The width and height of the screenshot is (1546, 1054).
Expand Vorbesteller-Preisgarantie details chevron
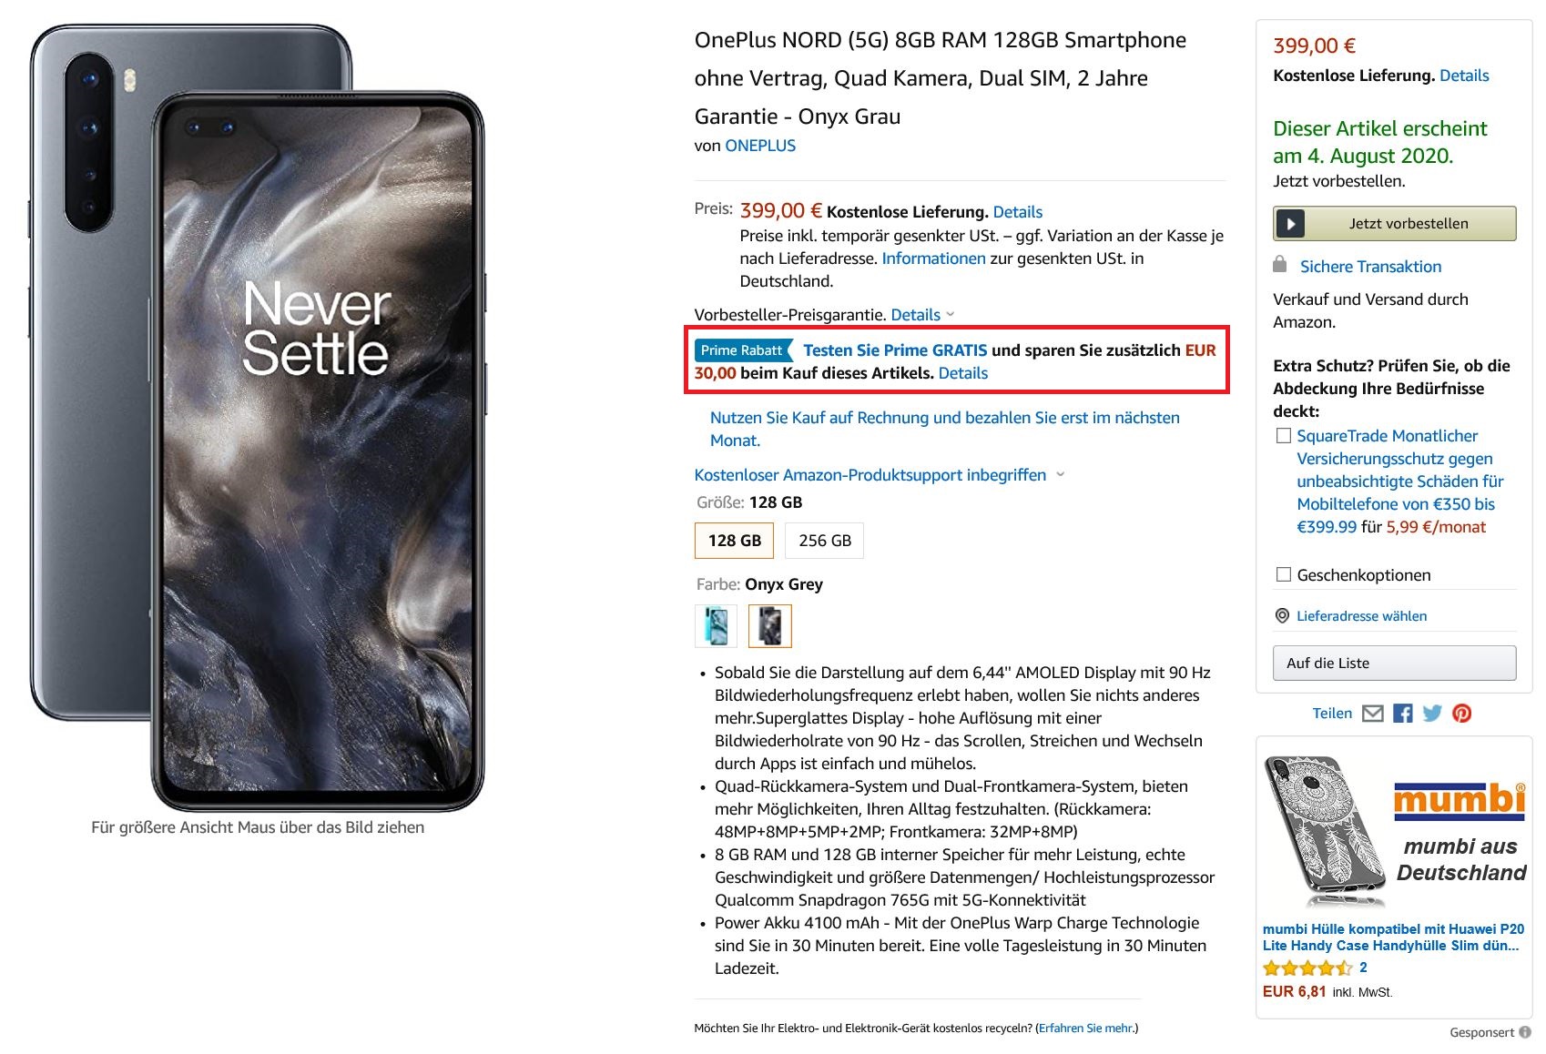[x=951, y=314]
